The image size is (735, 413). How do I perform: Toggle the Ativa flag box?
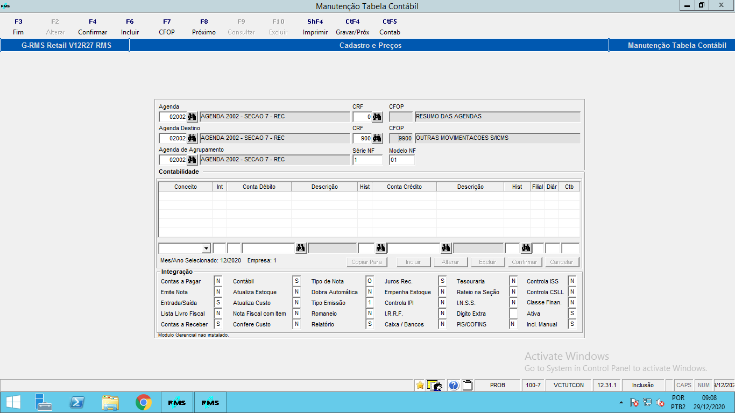coord(572,314)
